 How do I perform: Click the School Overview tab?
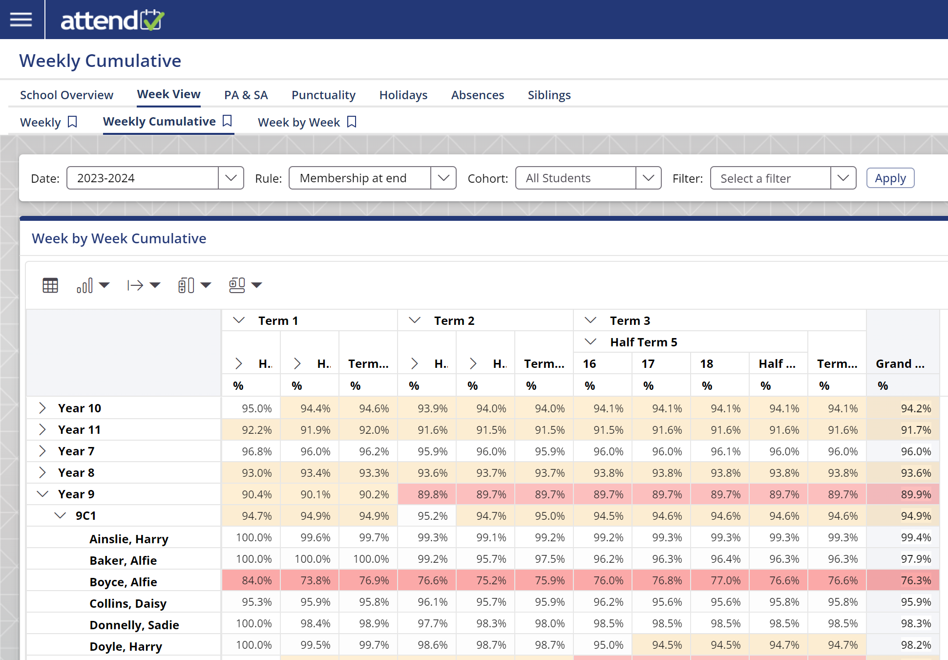[66, 94]
